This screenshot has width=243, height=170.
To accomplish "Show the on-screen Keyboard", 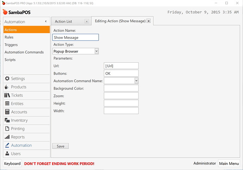I will click(12, 164).
